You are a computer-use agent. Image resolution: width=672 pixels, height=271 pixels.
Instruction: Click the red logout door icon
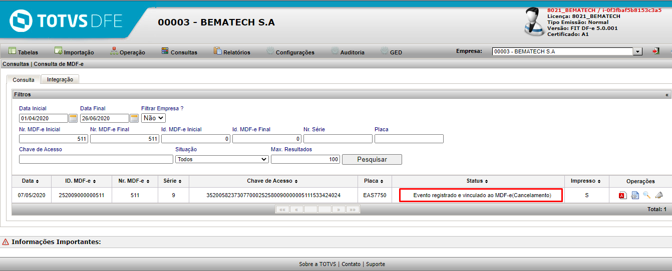click(655, 51)
